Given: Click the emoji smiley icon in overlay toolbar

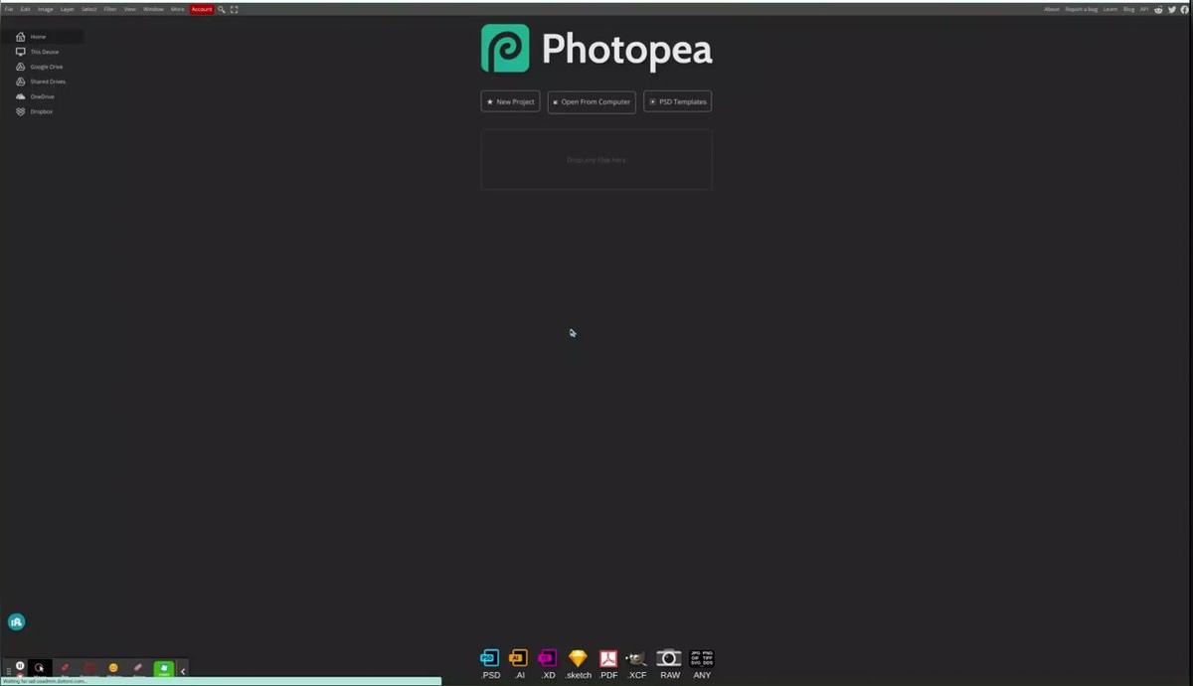Looking at the screenshot, I should [113, 669].
